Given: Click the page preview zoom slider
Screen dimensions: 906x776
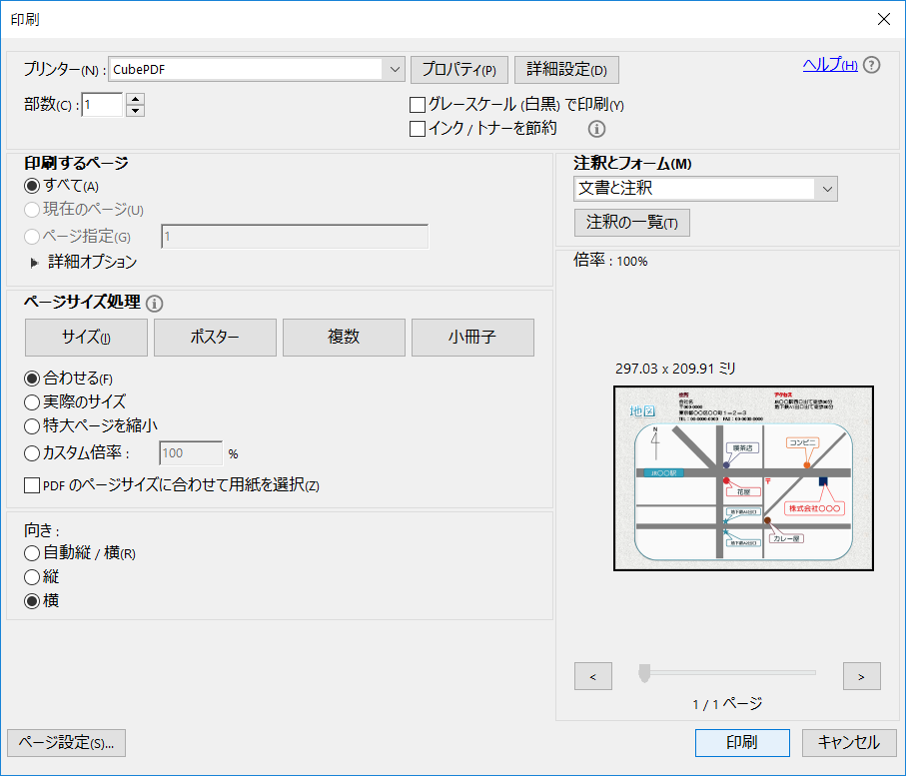Looking at the screenshot, I should point(642,672).
